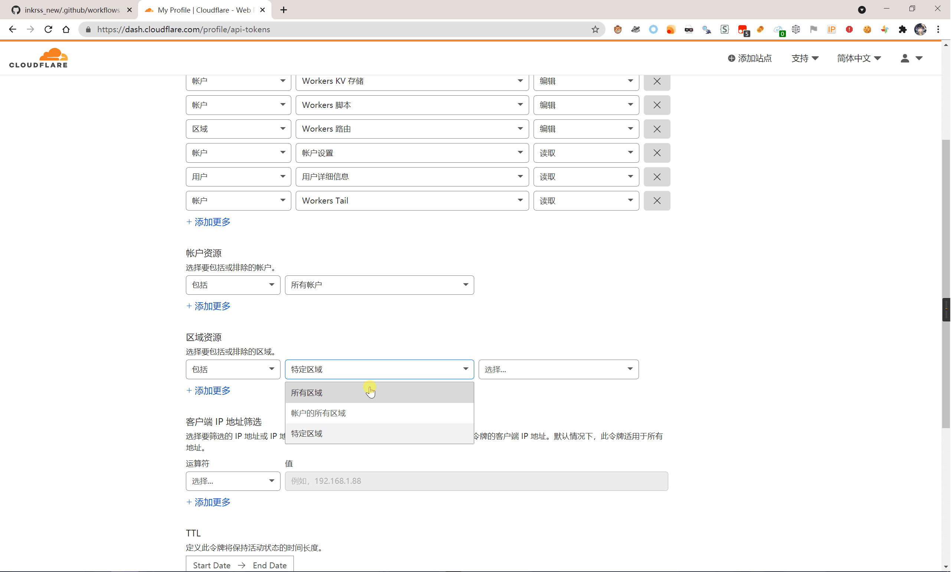The width and height of the screenshot is (951, 572).
Task: Open the 运算符 选择... dropdown
Action: tap(233, 481)
